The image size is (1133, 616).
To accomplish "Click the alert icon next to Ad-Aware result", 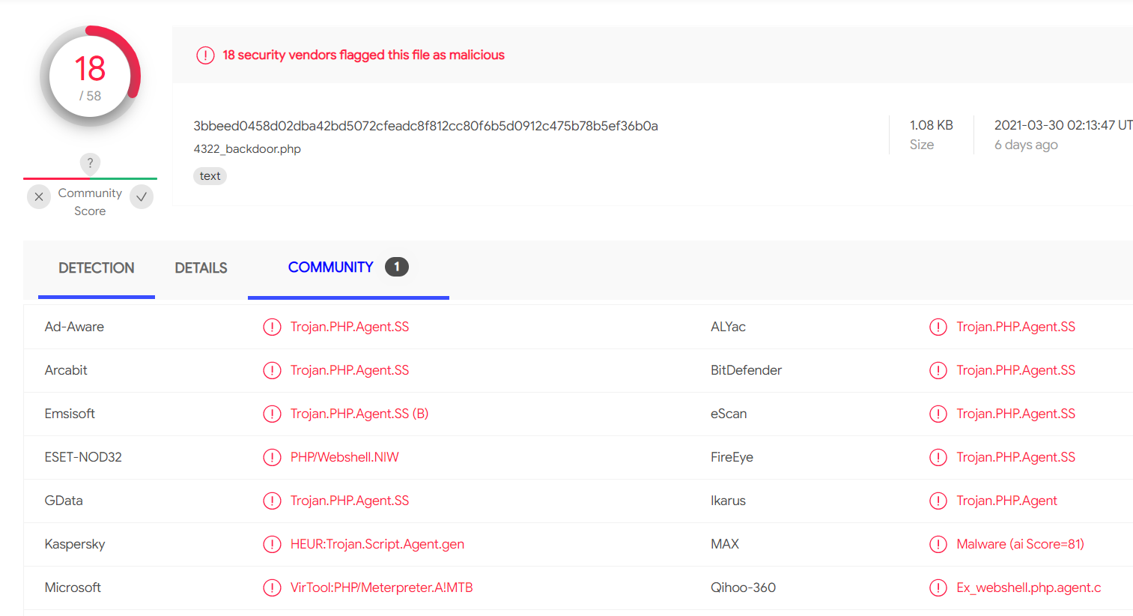I will pos(272,327).
